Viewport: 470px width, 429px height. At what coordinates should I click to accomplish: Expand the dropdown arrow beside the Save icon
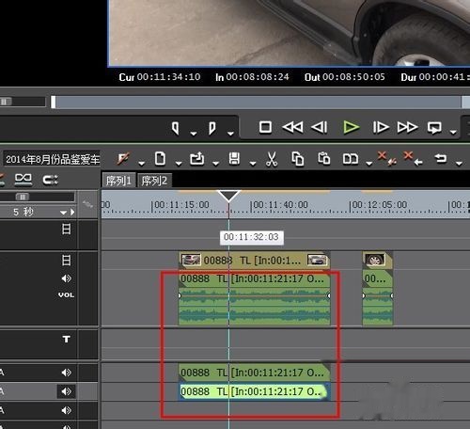coord(253,163)
